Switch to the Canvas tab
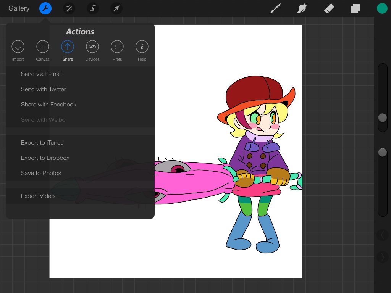The width and height of the screenshot is (391, 293). click(43, 51)
